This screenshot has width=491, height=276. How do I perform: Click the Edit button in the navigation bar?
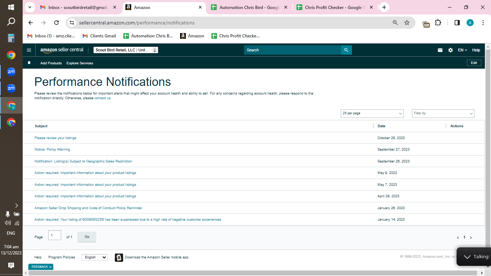point(474,63)
